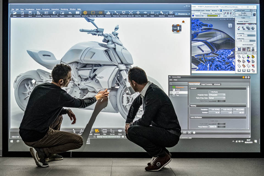Screen dimensions: 264x176
Task: Switch to the Image Processing tab
Action: [207, 84]
